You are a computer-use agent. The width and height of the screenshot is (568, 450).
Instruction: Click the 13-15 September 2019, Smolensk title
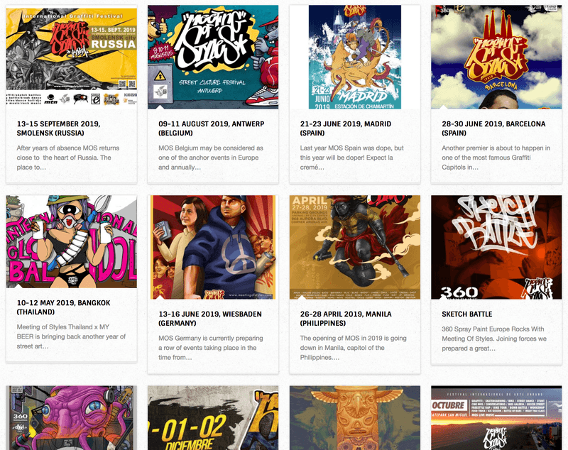click(x=58, y=128)
